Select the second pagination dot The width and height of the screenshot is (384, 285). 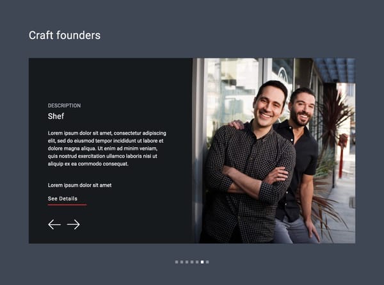point(182,262)
